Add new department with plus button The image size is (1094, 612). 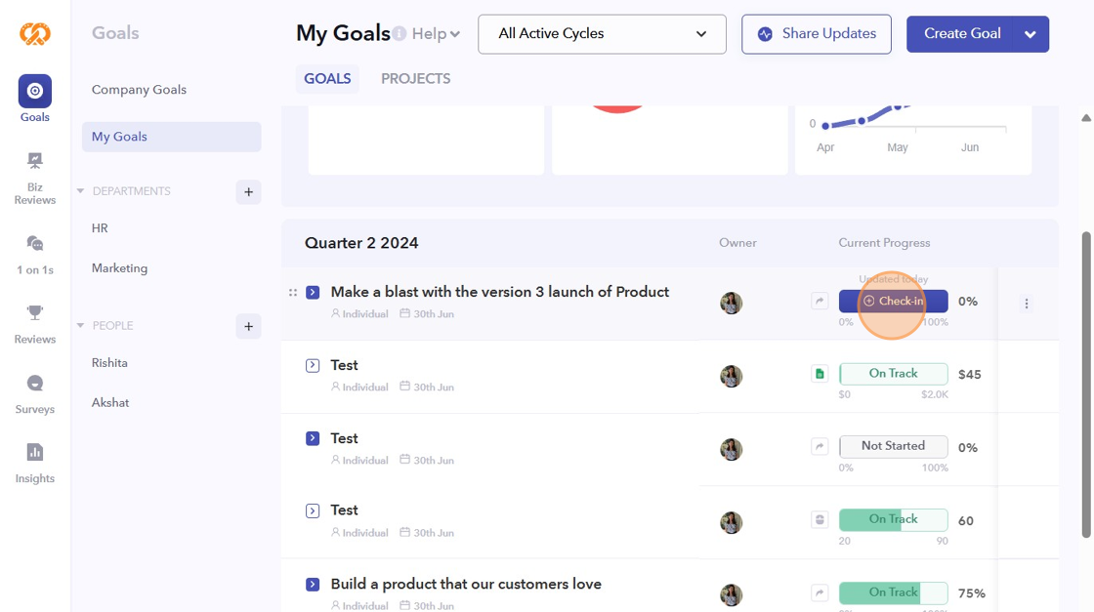point(248,191)
